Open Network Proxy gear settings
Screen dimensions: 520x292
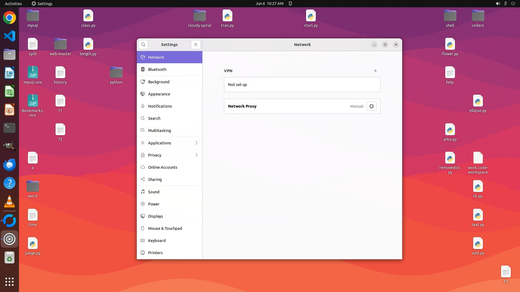click(371, 106)
